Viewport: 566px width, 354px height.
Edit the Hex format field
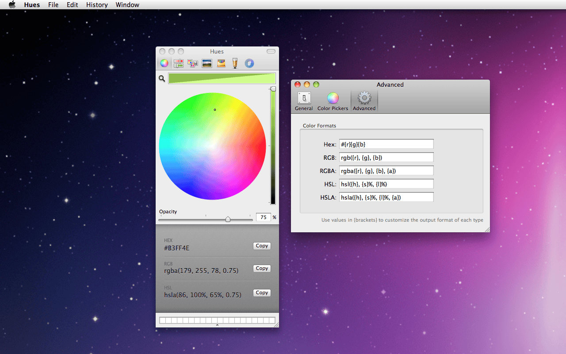386,144
